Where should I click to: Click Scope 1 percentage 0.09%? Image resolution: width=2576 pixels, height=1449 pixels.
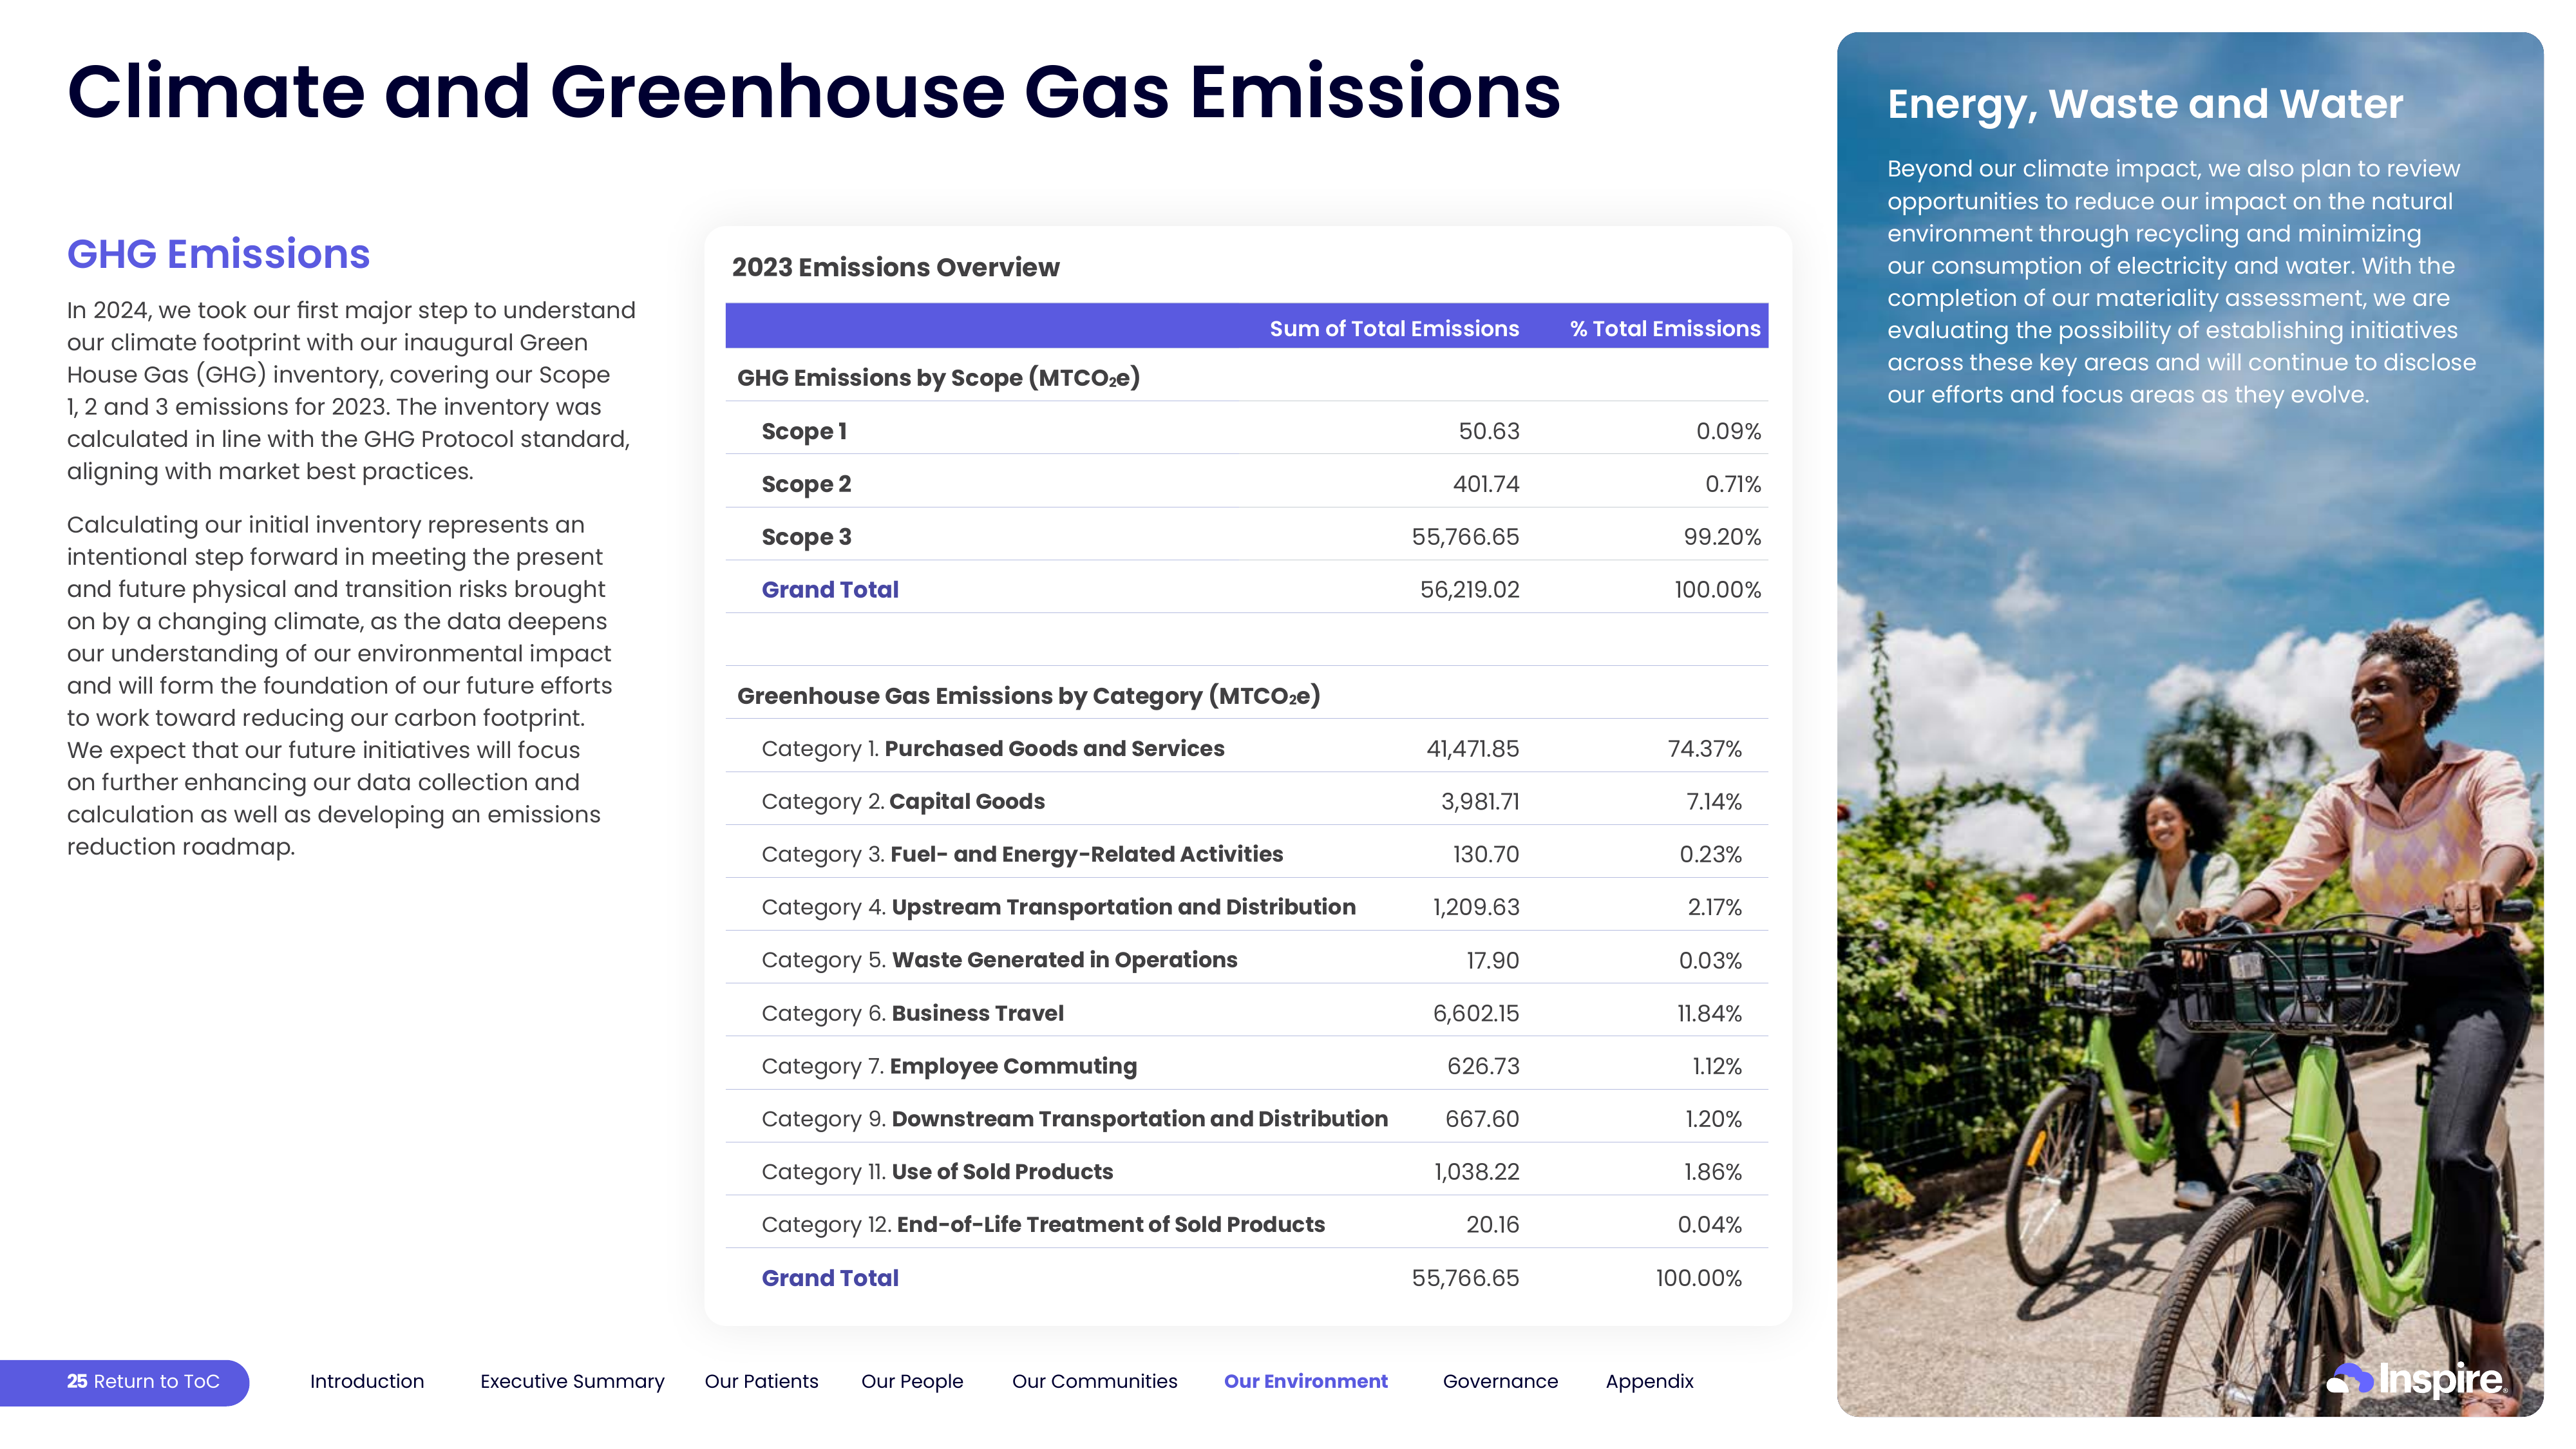1728,431
